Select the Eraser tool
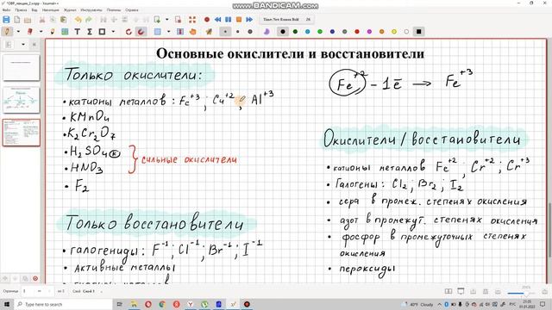The width and height of the screenshot is (552, 310). click(30, 32)
